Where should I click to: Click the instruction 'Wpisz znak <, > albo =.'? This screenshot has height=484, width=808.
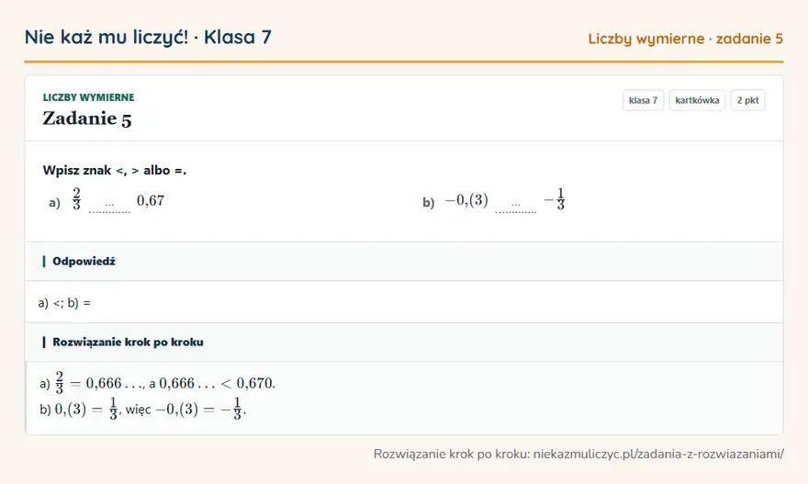[x=115, y=170]
